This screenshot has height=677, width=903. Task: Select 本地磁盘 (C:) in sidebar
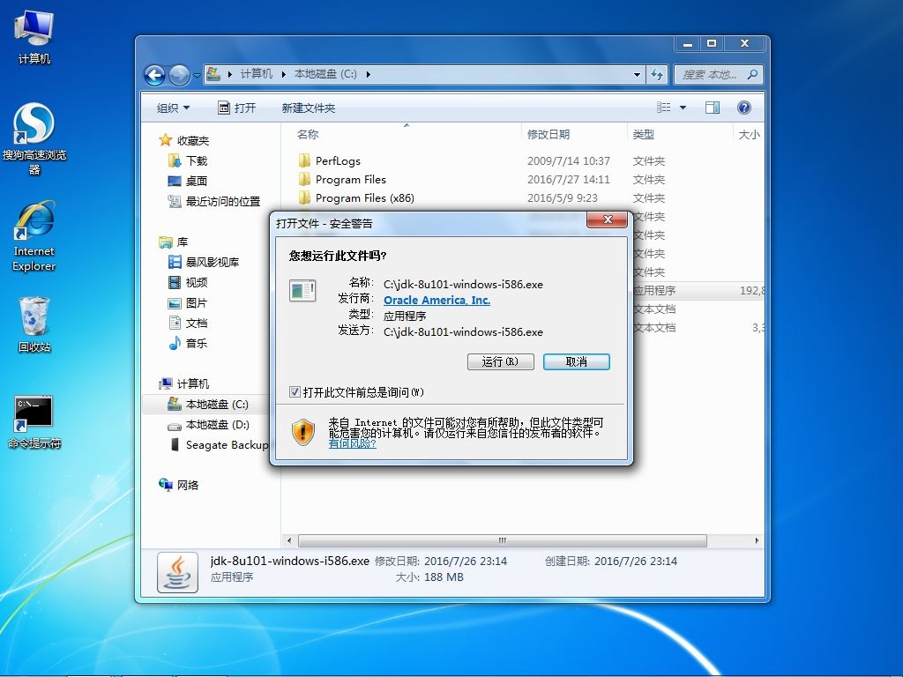click(217, 404)
